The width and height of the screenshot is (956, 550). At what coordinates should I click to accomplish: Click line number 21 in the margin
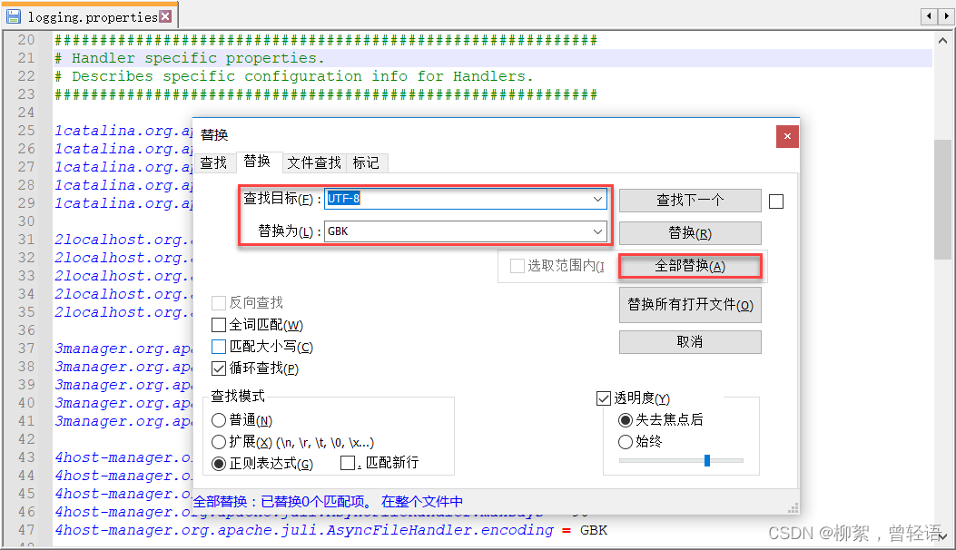(26, 58)
